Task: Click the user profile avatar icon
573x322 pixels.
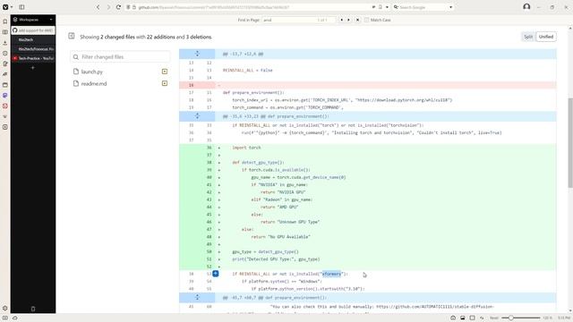Action: point(526,6)
